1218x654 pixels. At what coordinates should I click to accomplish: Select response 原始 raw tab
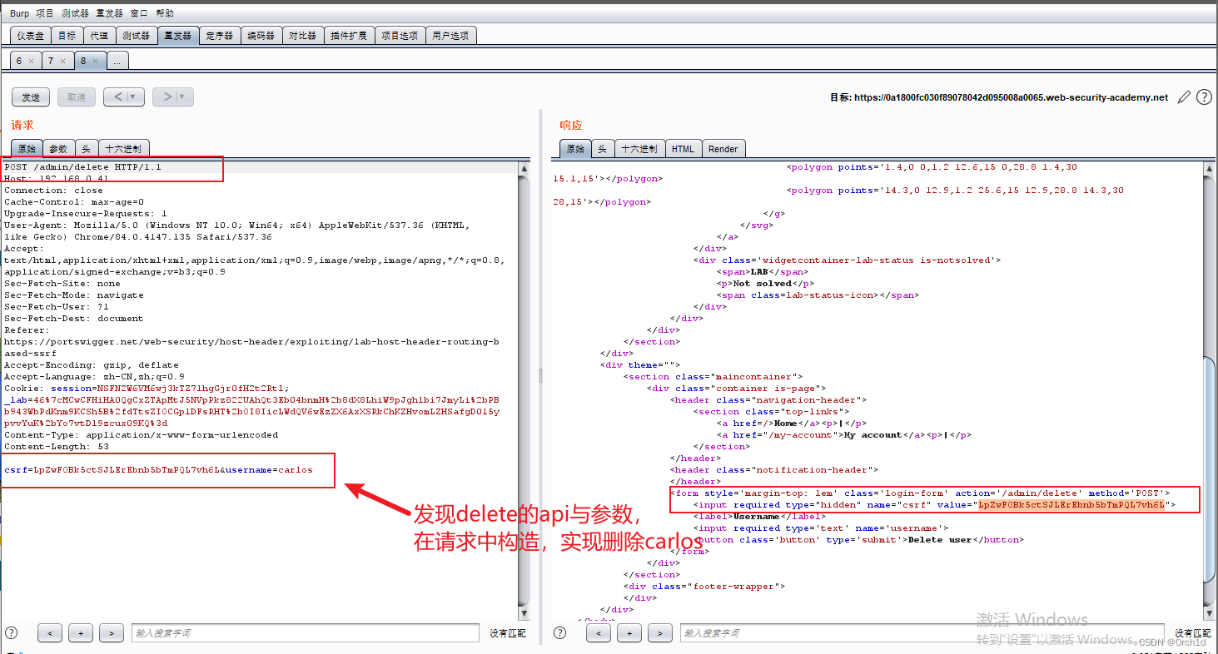coord(576,149)
